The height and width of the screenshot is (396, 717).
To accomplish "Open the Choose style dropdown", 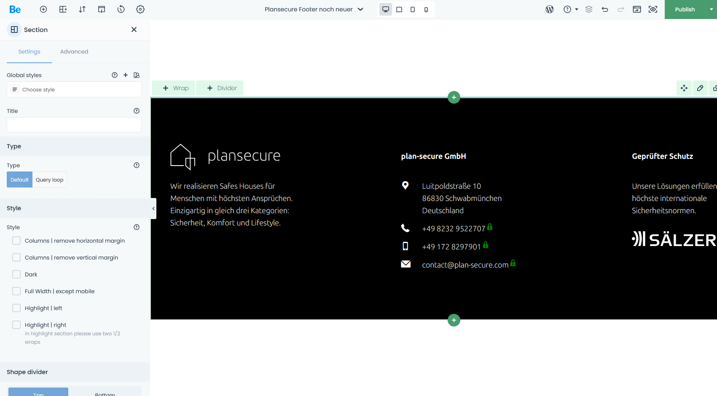I will click(x=74, y=90).
